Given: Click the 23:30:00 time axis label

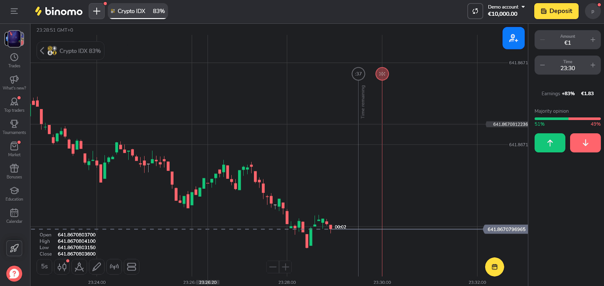Looking at the screenshot, I should coord(382,282).
